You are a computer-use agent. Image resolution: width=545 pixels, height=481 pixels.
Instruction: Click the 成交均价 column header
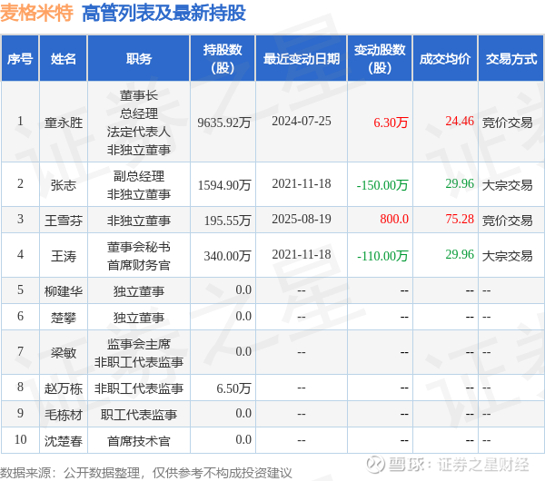(x=445, y=59)
